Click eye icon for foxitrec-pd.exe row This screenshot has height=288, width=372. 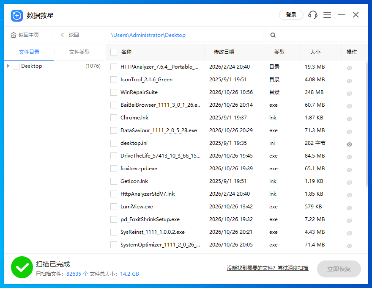point(349,170)
